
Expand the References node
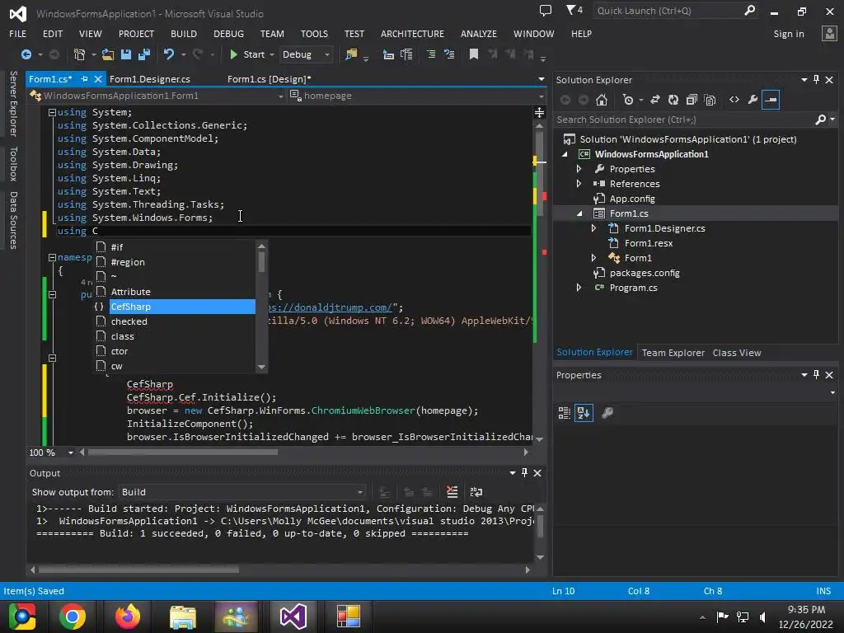coord(579,184)
